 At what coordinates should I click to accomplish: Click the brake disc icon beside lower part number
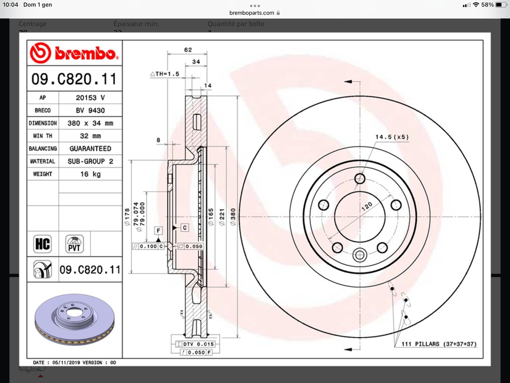coord(42,269)
